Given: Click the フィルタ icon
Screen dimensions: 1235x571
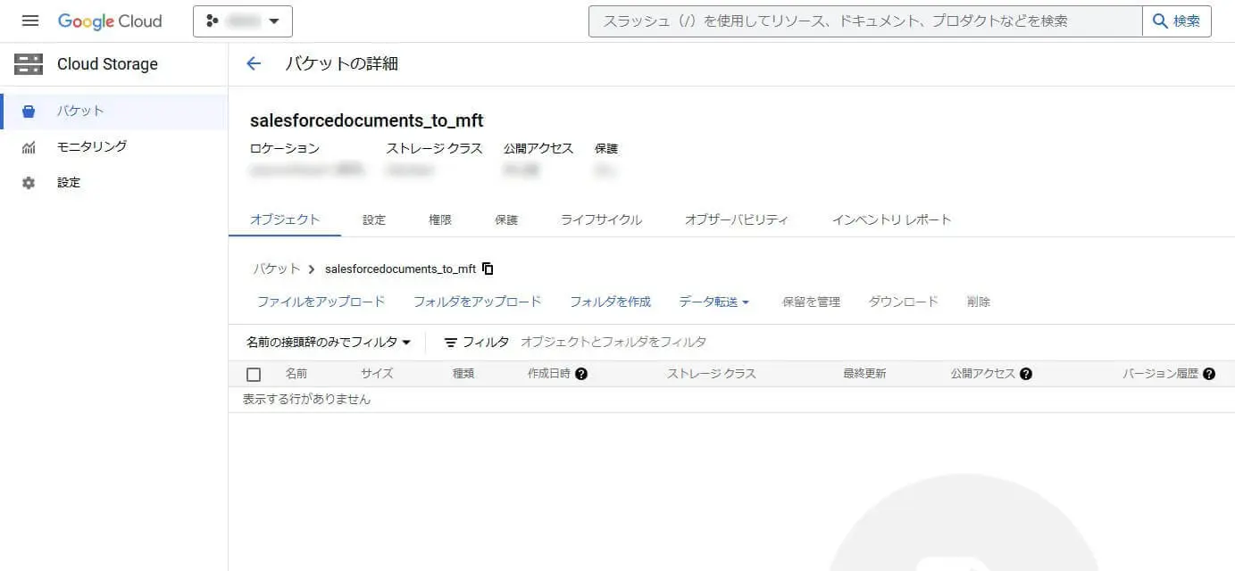Looking at the screenshot, I should click(x=451, y=342).
